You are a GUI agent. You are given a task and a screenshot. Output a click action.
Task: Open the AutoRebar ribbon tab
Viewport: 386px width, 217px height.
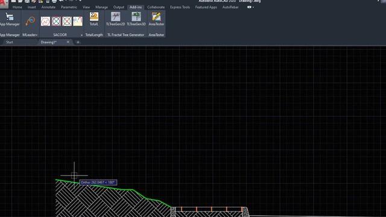click(230, 7)
